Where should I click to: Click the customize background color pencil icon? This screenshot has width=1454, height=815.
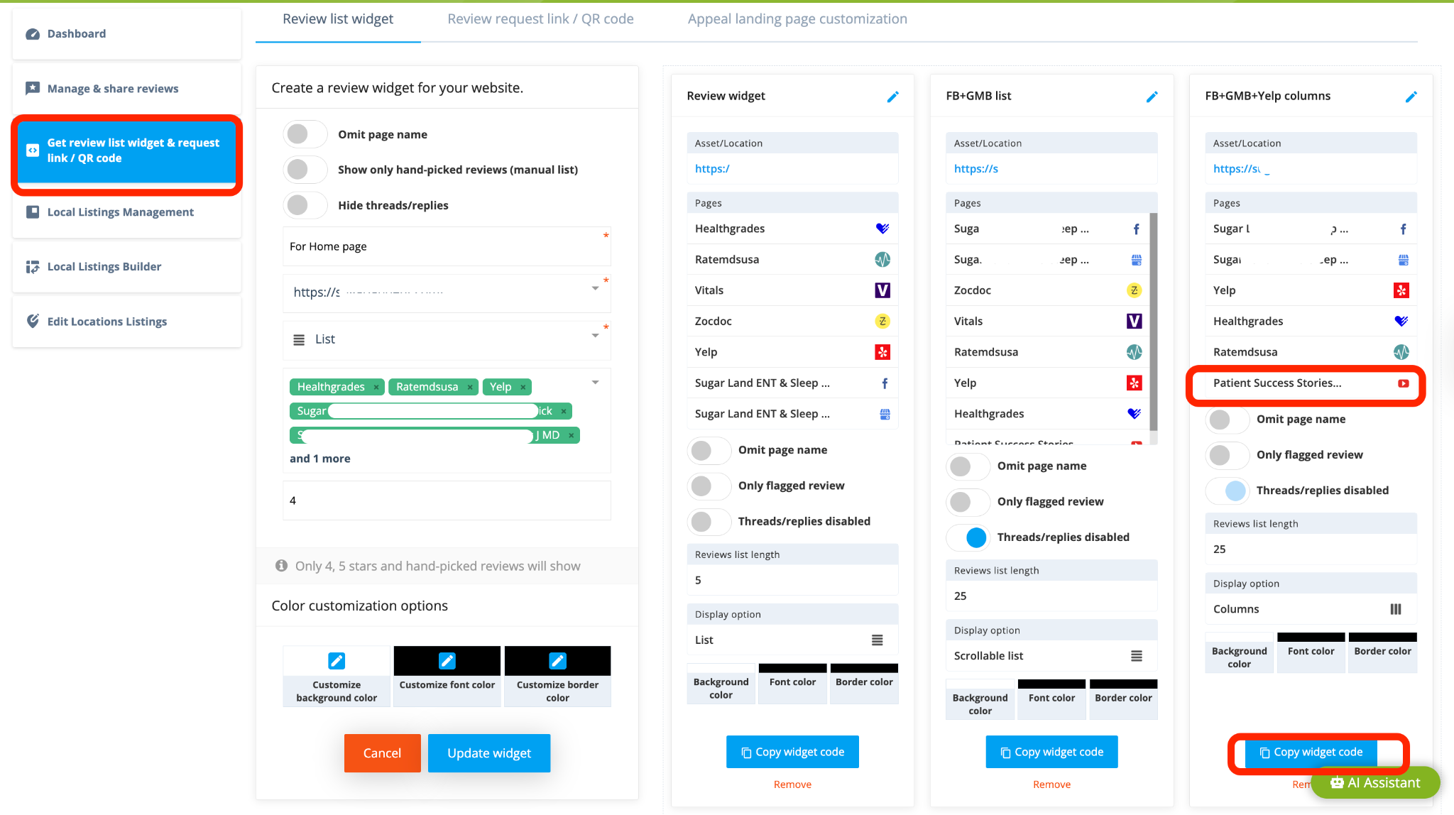click(x=337, y=661)
